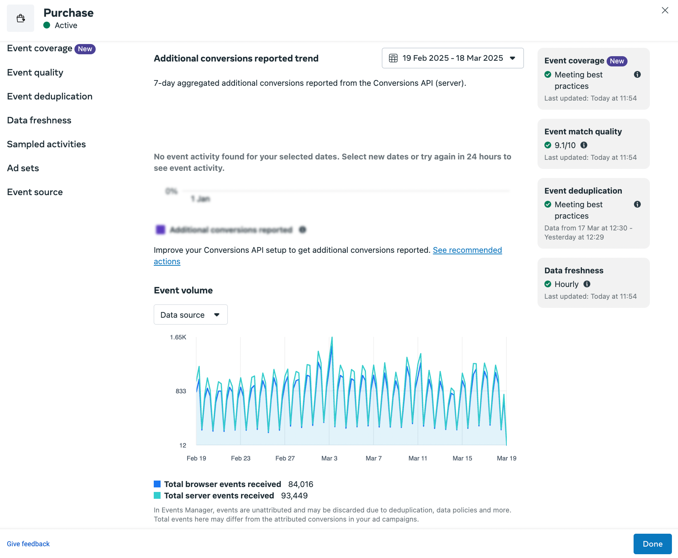
Task: Select Event deduplication in the sidebar
Action: pos(50,96)
